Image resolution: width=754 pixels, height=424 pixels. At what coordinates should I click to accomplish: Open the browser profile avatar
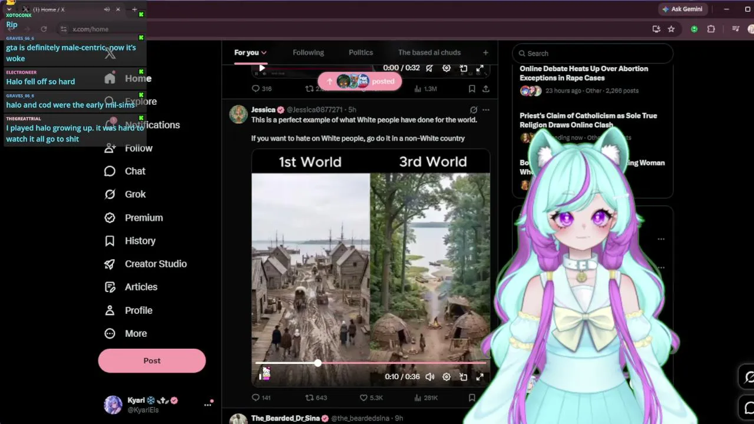[750, 29]
